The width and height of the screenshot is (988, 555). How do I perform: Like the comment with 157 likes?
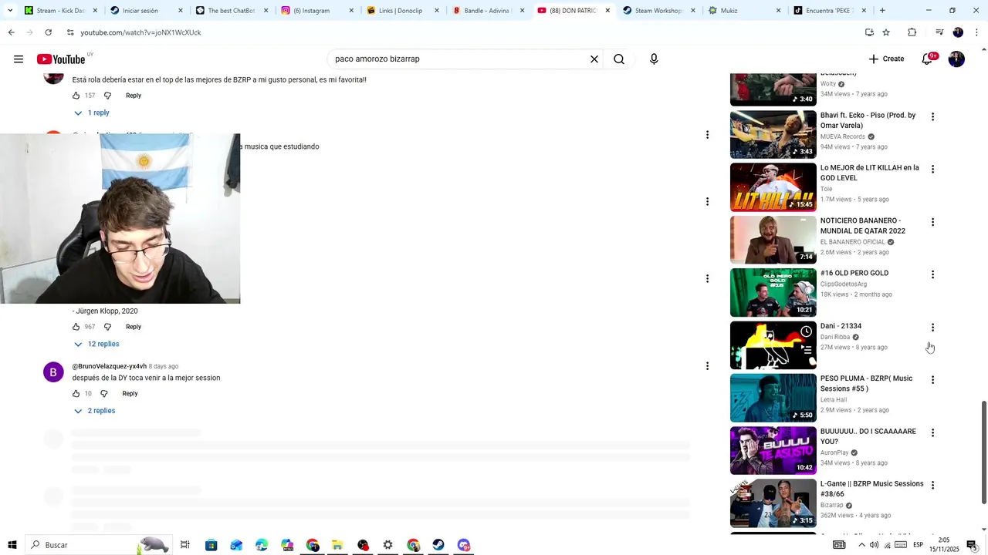[x=76, y=96]
